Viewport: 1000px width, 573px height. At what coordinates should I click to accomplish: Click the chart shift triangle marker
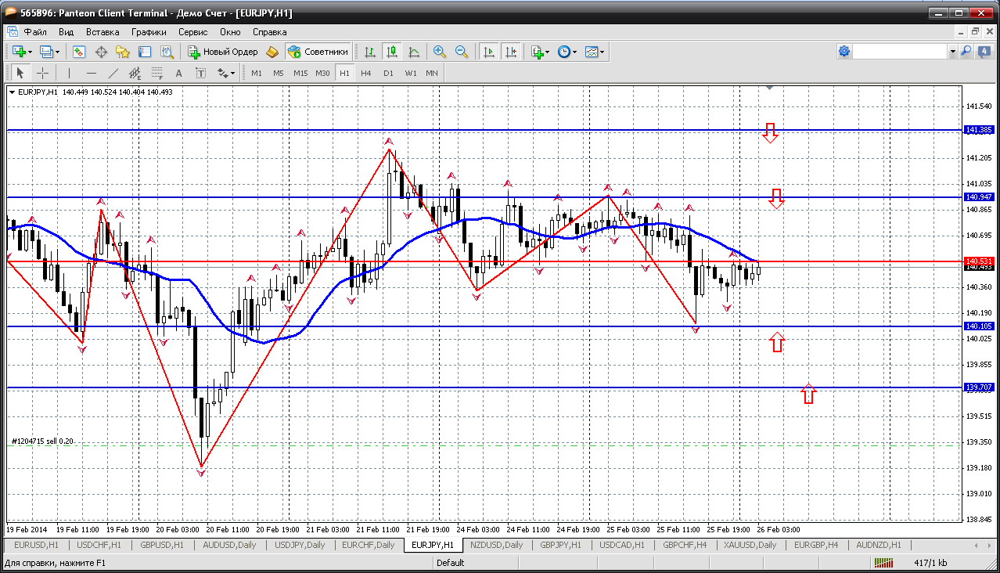click(x=770, y=89)
